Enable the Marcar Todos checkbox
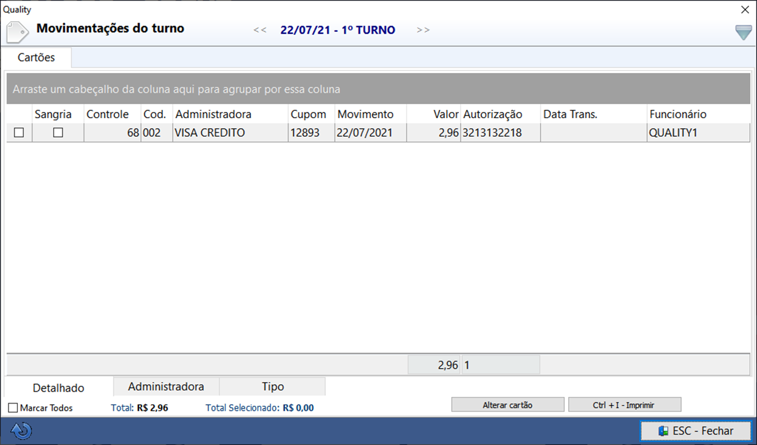This screenshot has height=445, width=757. click(x=13, y=408)
